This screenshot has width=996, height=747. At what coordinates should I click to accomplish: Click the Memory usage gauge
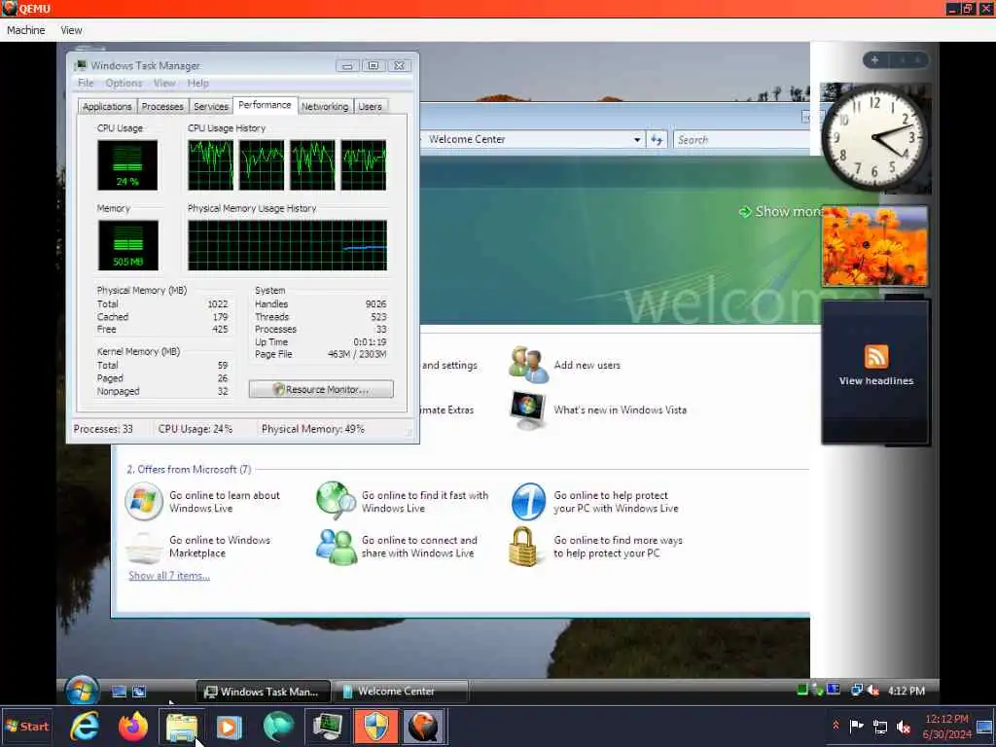pos(127,245)
